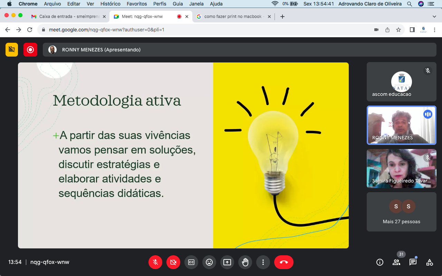Image resolution: width=442 pixels, height=276 pixels.
Task: Share this page icon in address bar
Action: [x=387, y=30]
